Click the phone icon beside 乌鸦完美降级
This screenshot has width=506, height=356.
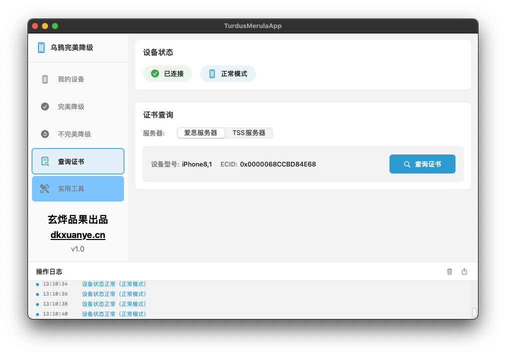coord(41,47)
